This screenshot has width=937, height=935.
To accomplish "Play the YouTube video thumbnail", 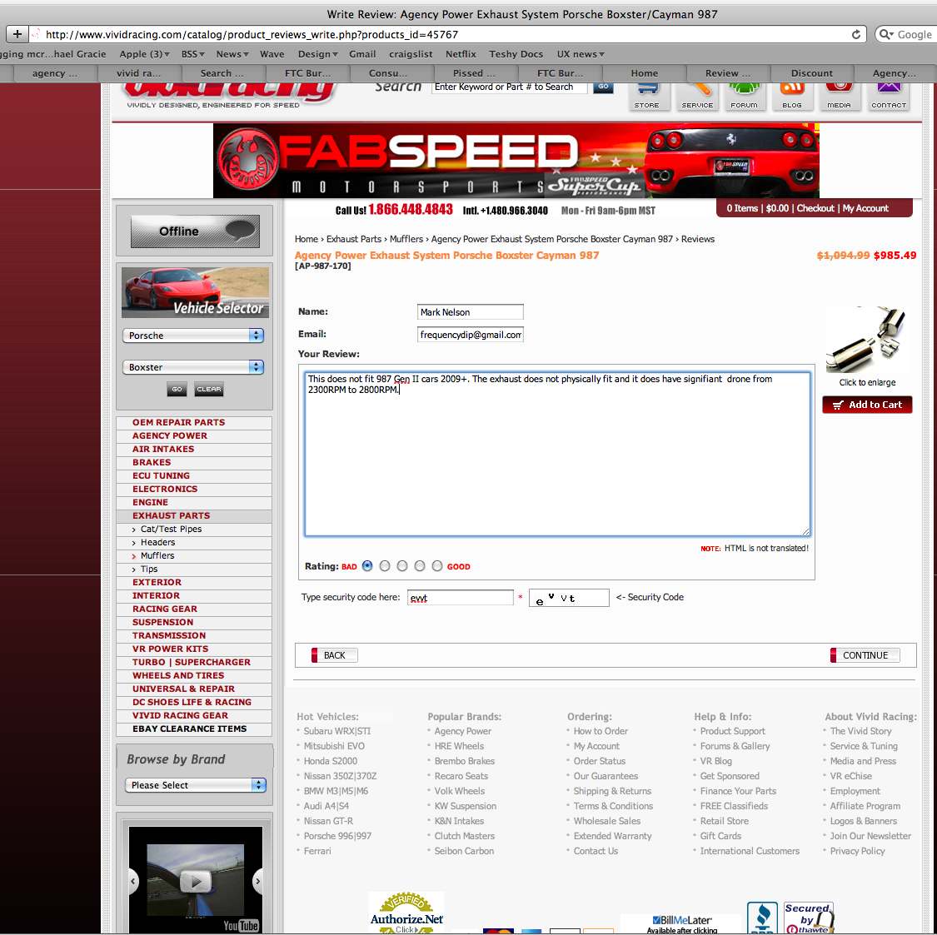I will pos(196,880).
